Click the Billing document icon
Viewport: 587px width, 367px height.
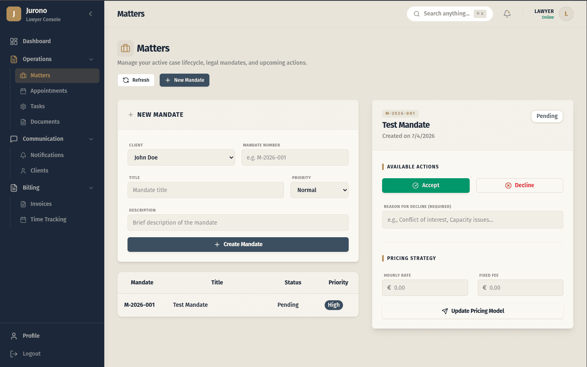point(14,188)
